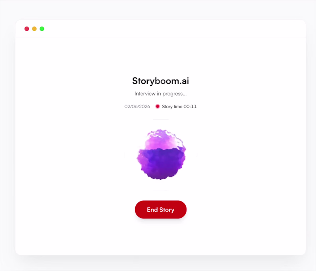Click the Story time 00:11 timer
This screenshot has height=271, width=316.
(179, 106)
